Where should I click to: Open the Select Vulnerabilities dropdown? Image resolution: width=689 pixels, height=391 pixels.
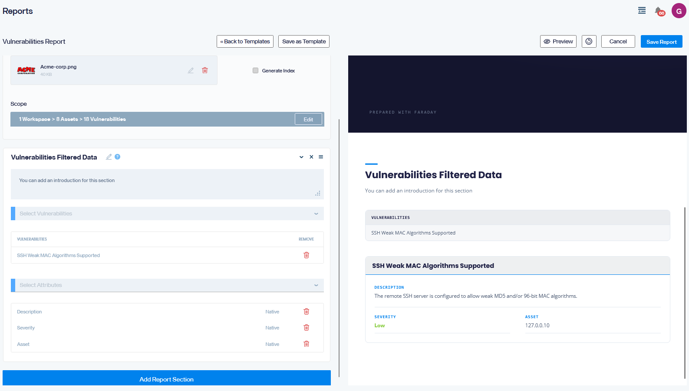(x=167, y=213)
